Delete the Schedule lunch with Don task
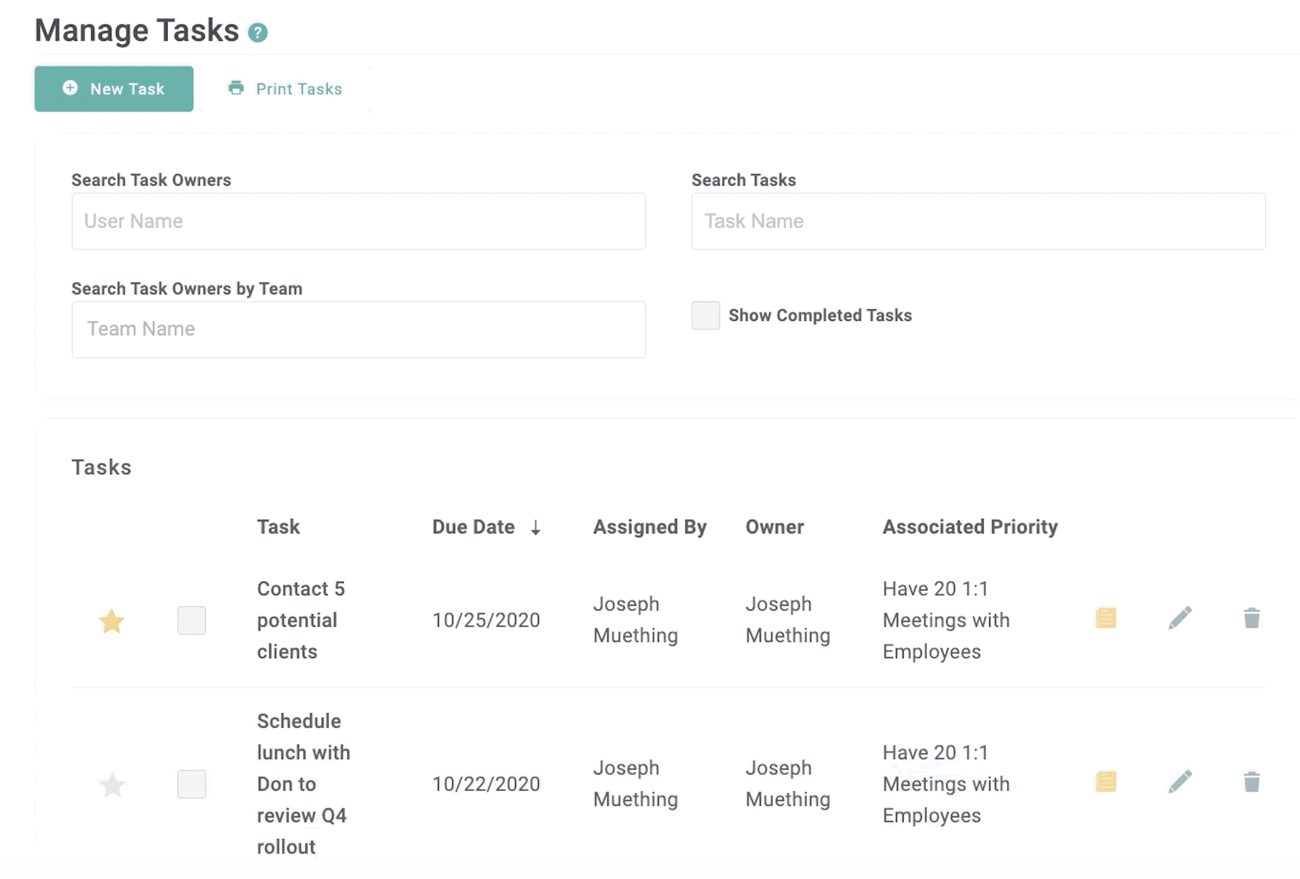The width and height of the screenshot is (1300, 879). point(1251,782)
